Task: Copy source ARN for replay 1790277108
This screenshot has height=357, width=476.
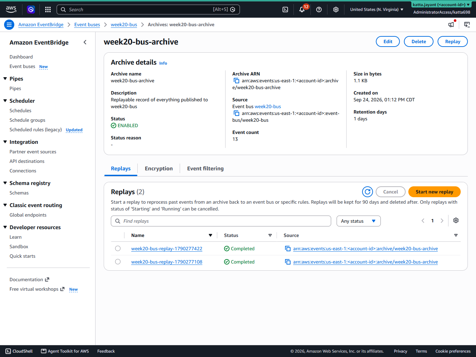Action: click(x=288, y=262)
